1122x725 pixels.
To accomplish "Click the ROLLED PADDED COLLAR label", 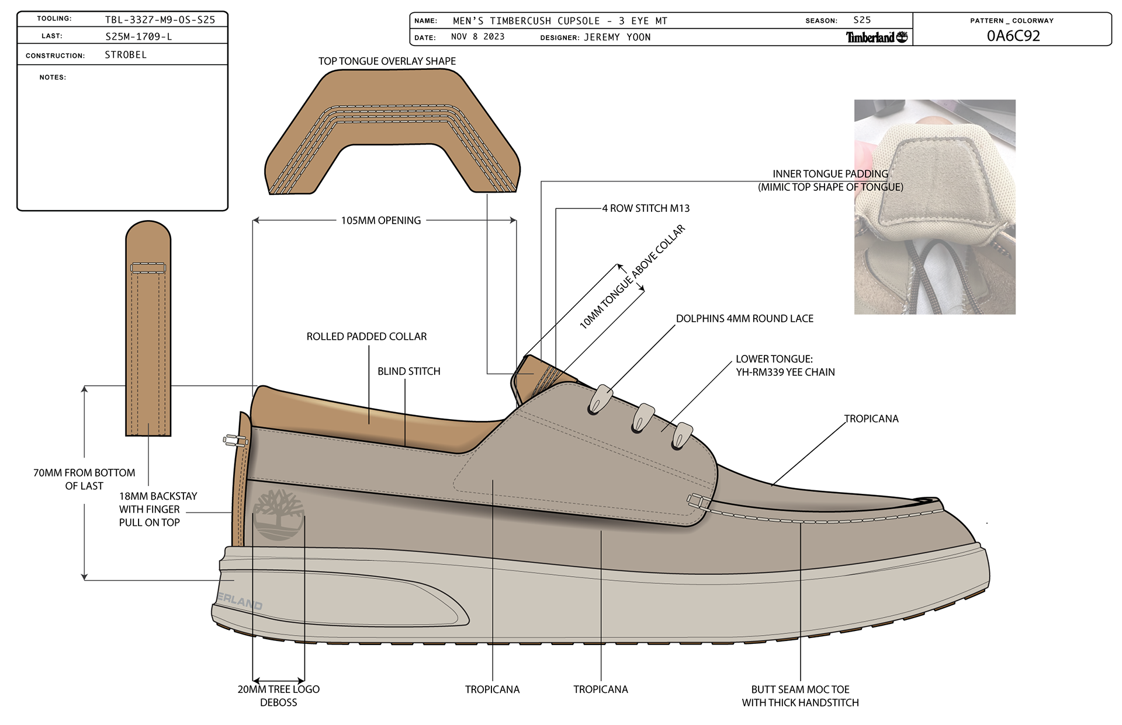I will click(x=366, y=337).
